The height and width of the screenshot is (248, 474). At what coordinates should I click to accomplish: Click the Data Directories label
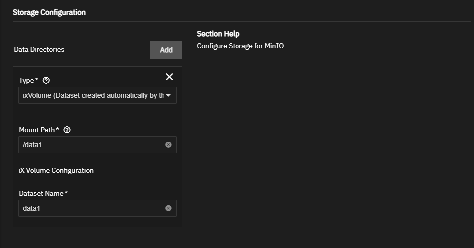point(39,49)
